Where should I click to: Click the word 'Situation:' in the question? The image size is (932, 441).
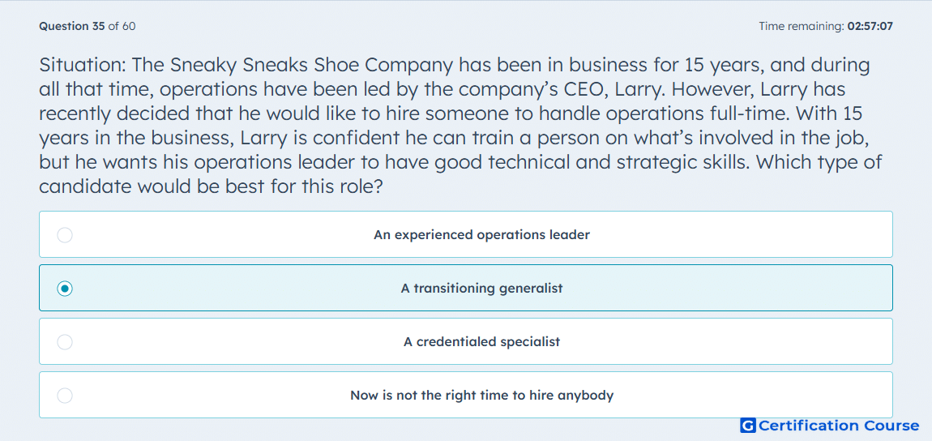(x=83, y=66)
